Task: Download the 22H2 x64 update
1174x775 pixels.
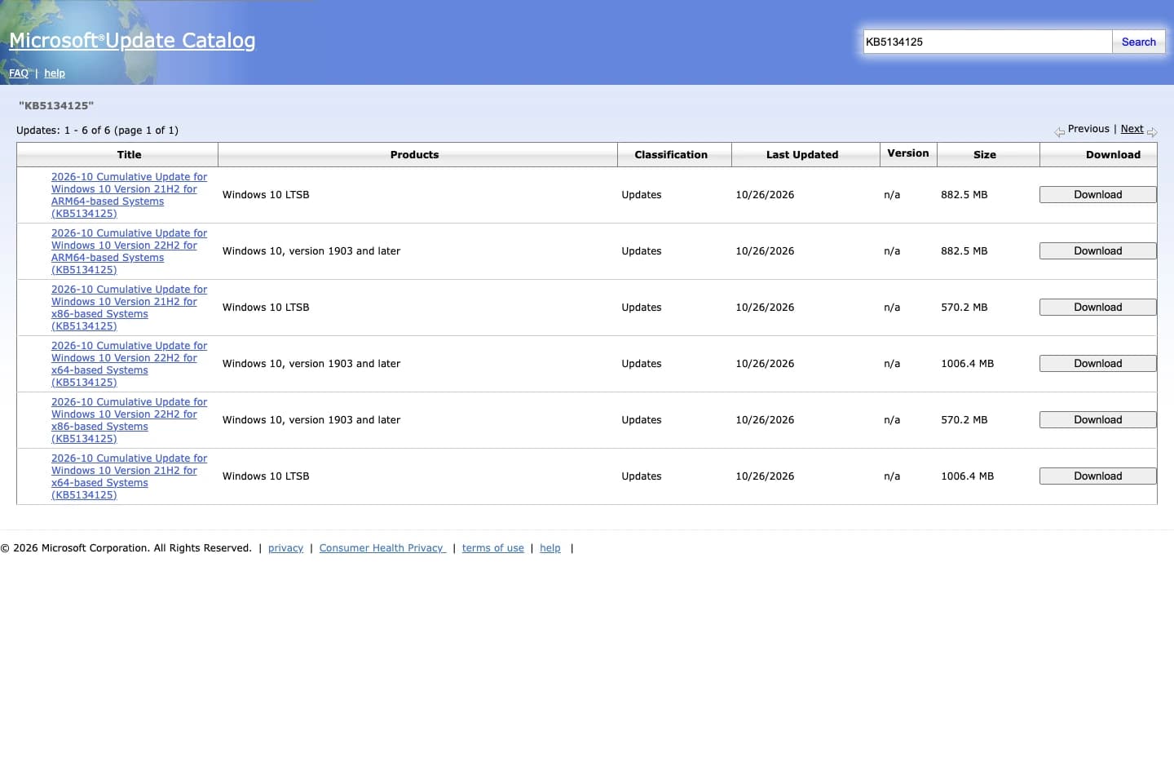Action: pos(1097,364)
